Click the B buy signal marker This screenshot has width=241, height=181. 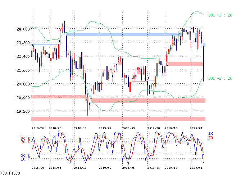167,64
